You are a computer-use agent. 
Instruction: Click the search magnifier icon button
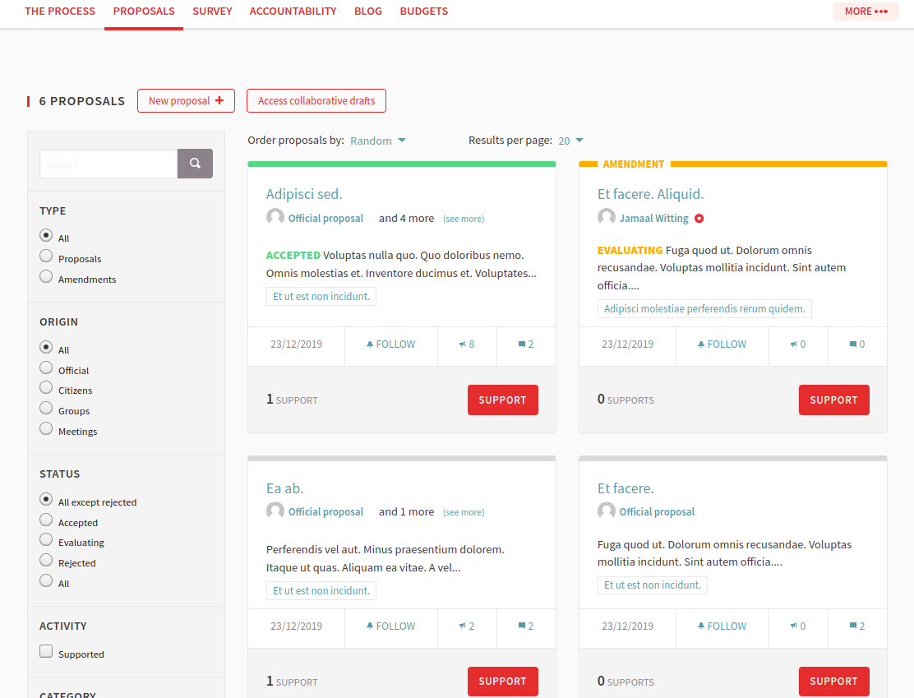[195, 164]
